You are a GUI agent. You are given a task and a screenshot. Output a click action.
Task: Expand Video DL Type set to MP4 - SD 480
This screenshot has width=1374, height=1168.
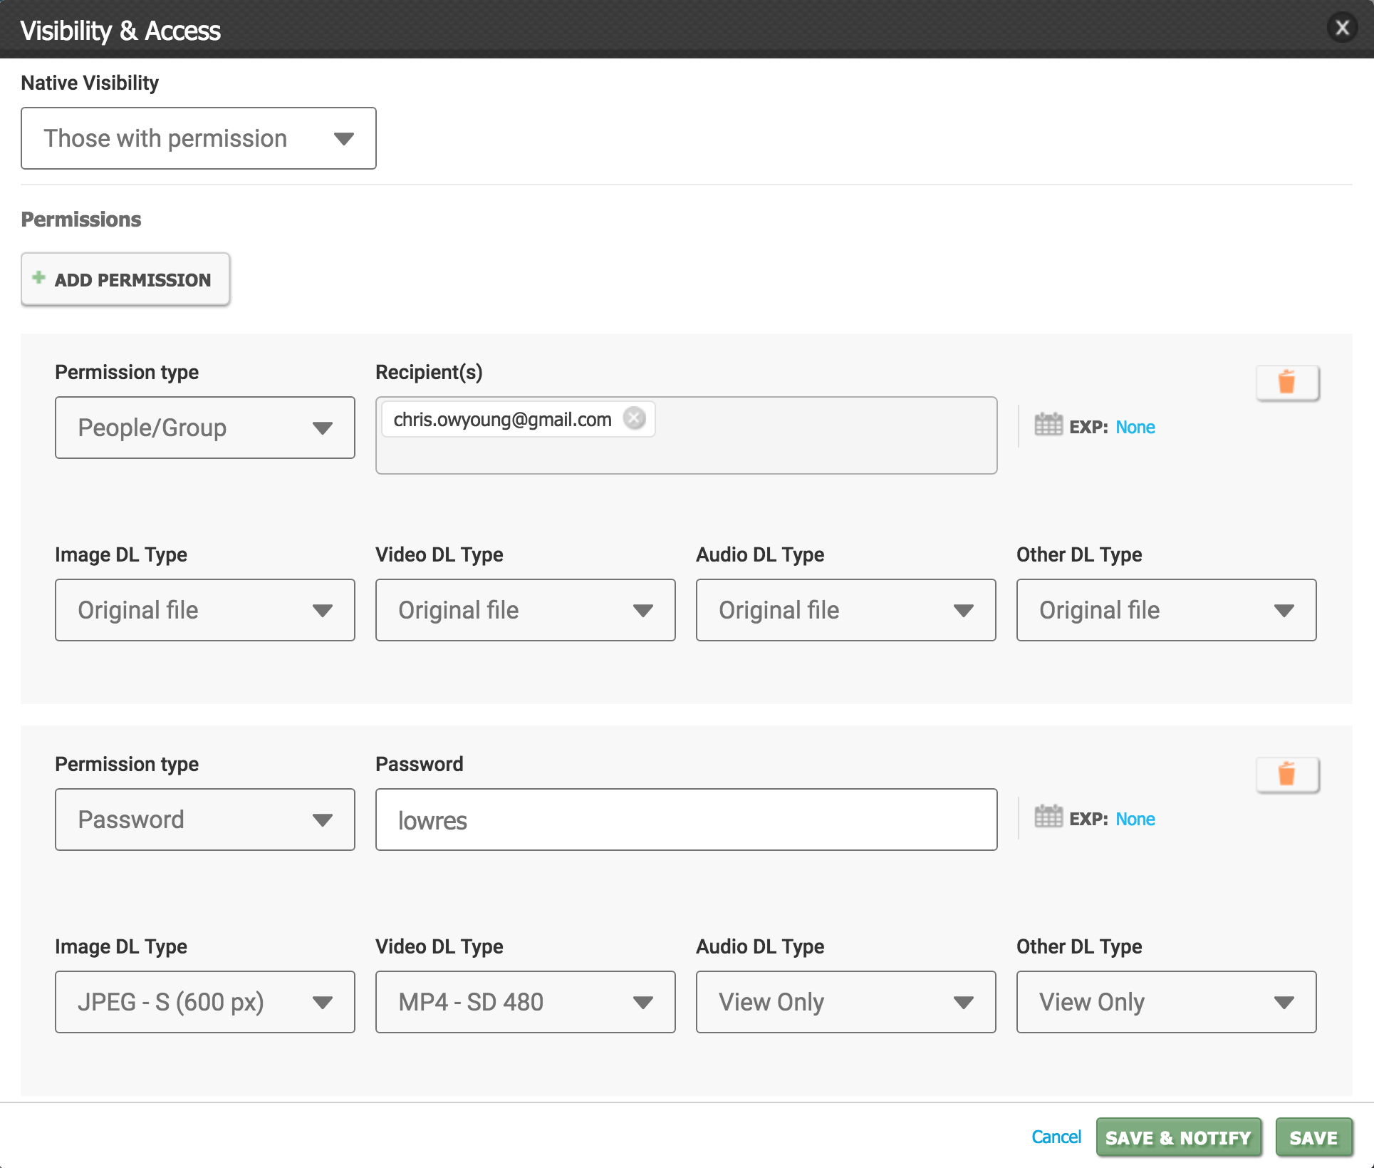(526, 1002)
